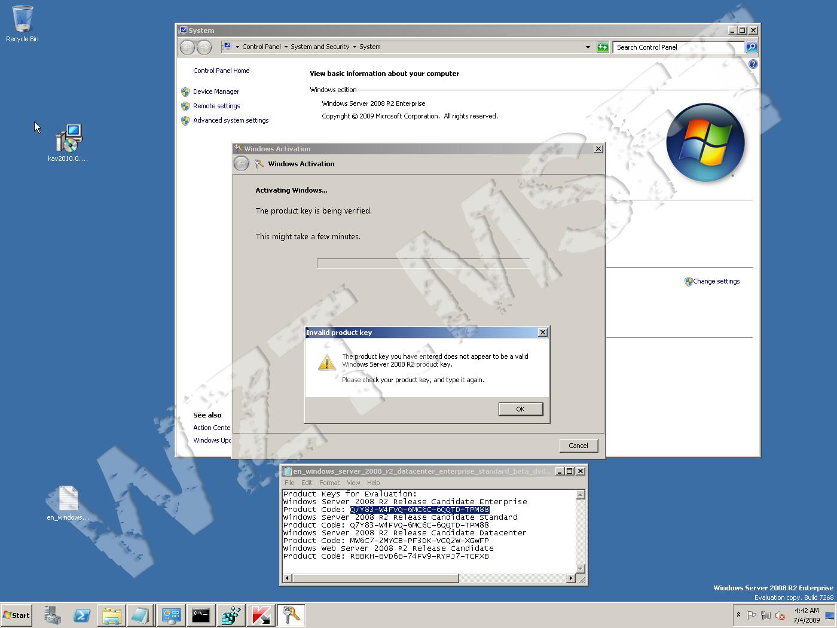Image resolution: width=837 pixels, height=628 pixels.
Task: Open Action Center link under See also
Action: pyautogui.click(x=212, y=428)
